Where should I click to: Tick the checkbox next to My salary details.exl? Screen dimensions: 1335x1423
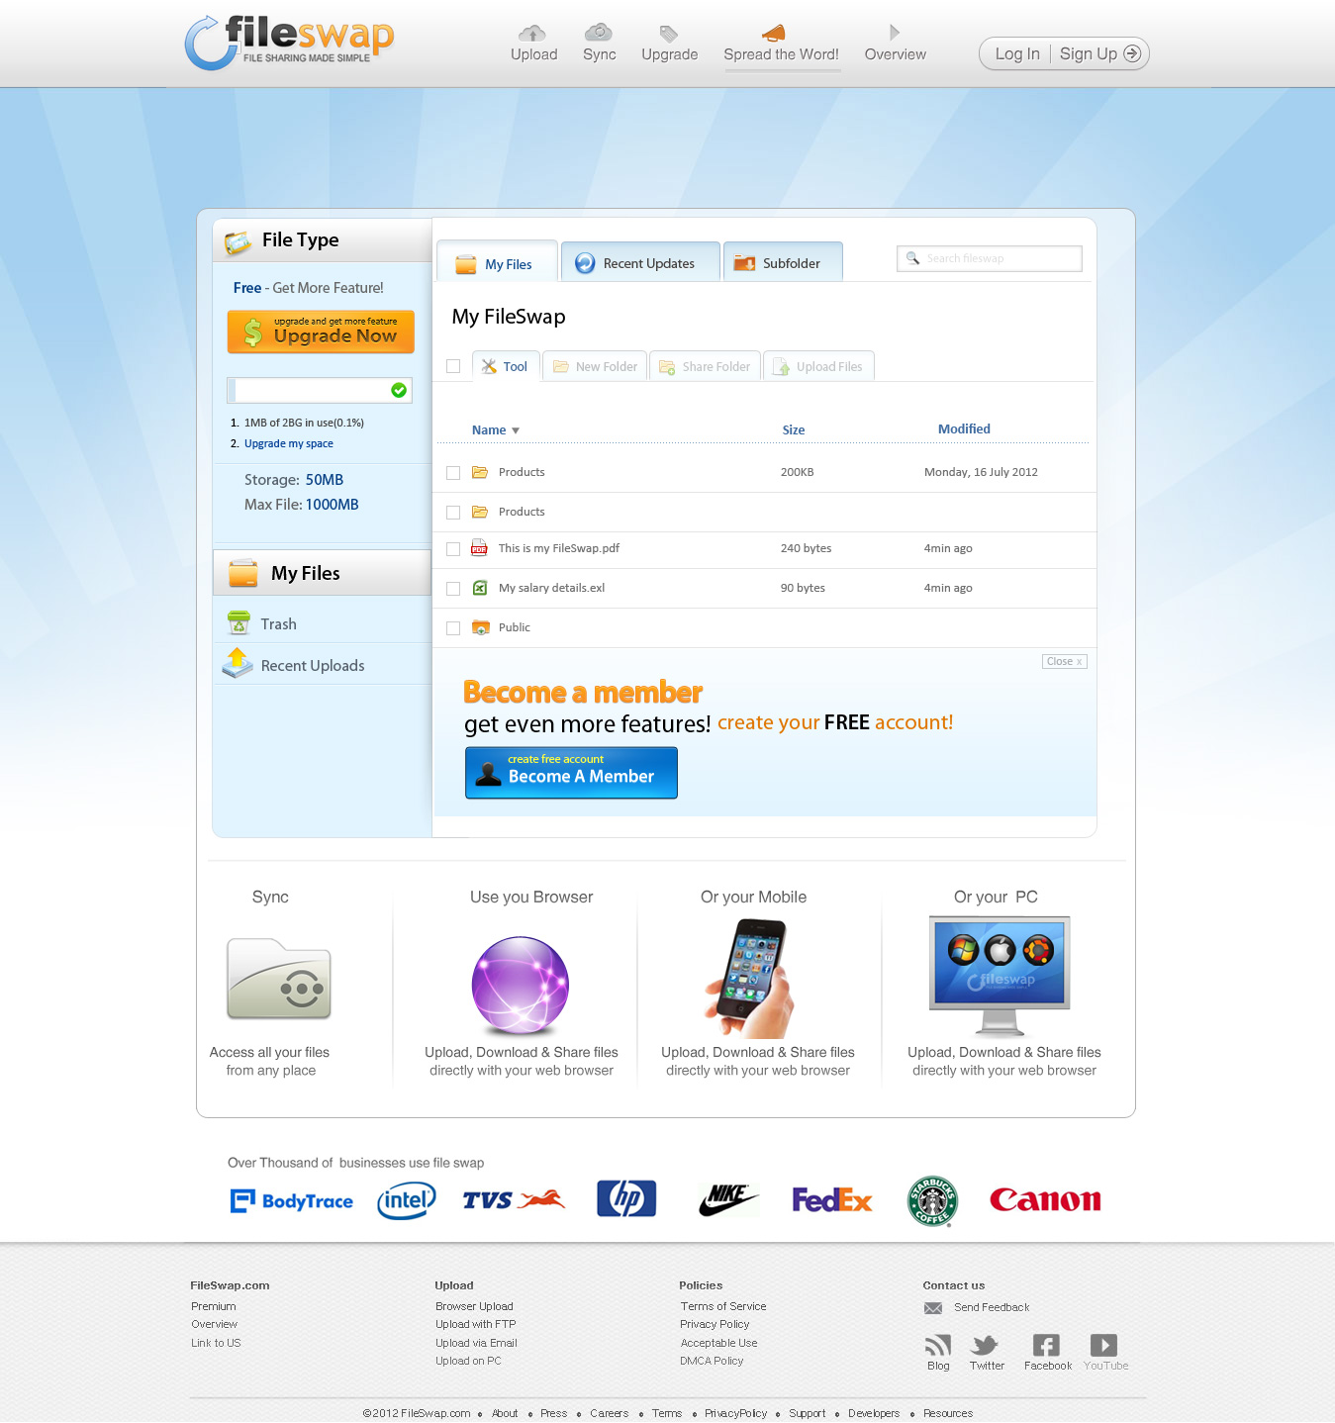[x=453, y=589]
